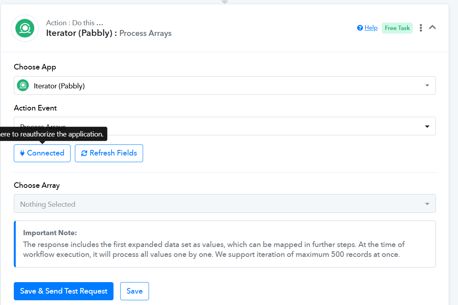Click the Free Task badge

(397, 28)
